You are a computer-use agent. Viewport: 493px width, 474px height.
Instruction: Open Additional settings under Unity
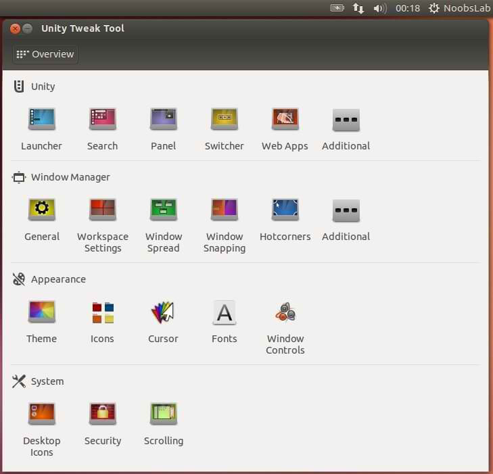click(346, 120)
